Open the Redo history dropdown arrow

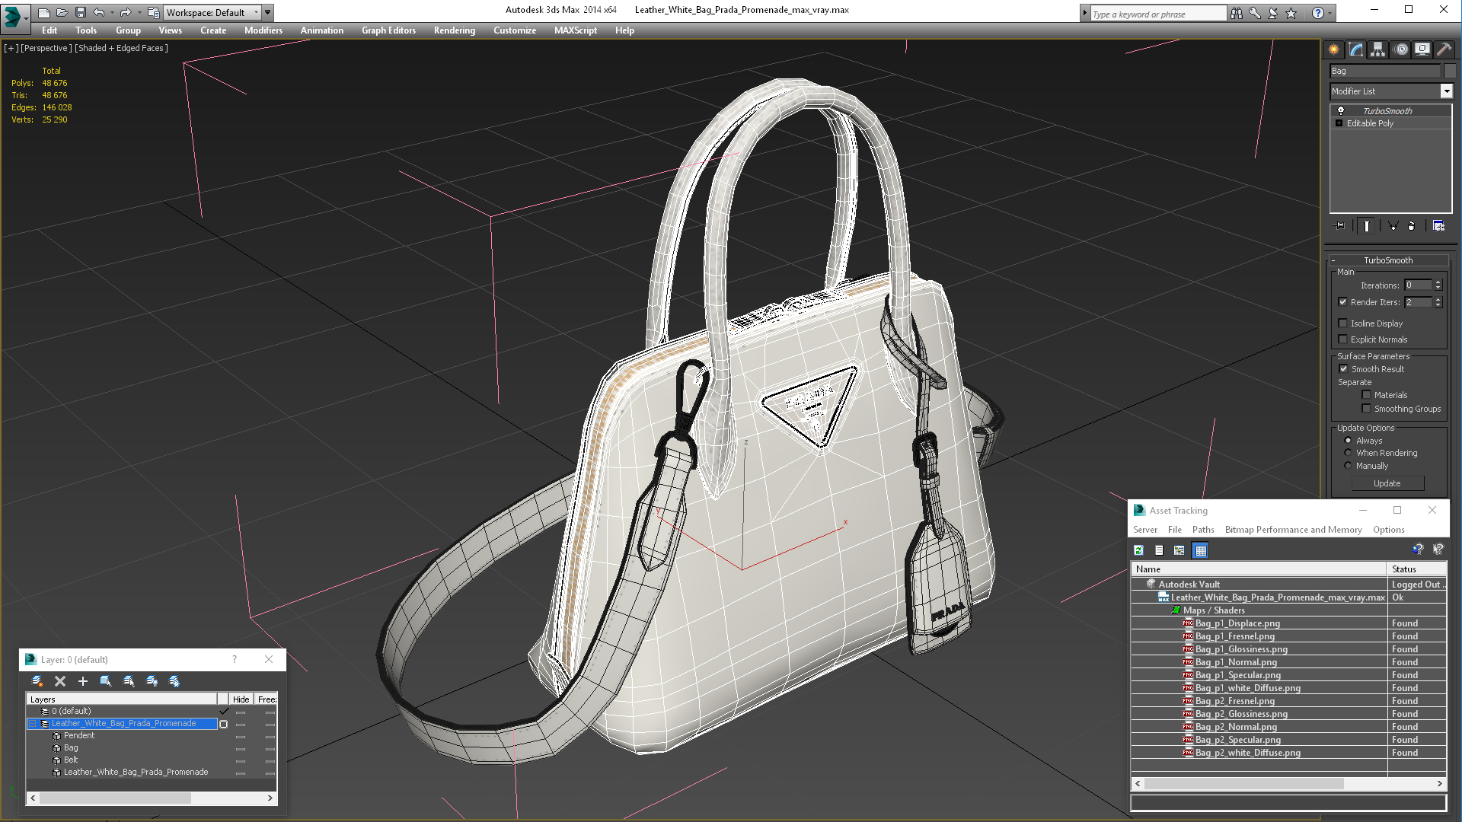(139, 13)
